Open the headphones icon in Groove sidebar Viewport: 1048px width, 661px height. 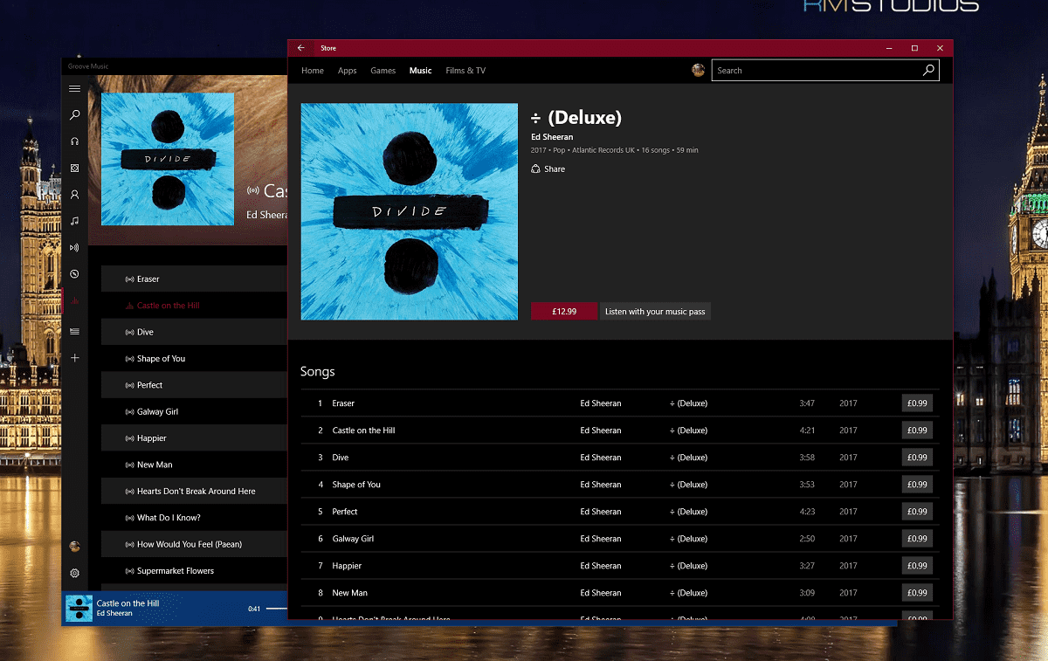[x=75, y=141]
